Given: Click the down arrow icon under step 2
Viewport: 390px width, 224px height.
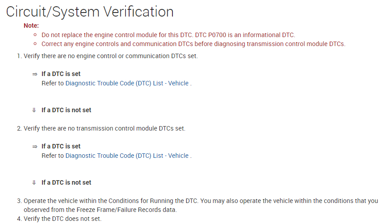Looking at the screenshot, I should click(34, 182).
